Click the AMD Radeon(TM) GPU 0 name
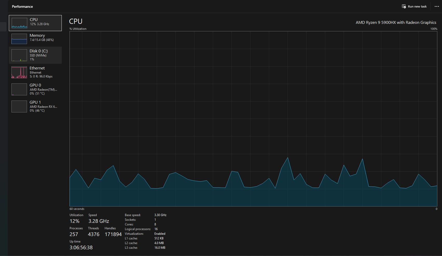Screen dimensions: 442x256 click(43, 90)
